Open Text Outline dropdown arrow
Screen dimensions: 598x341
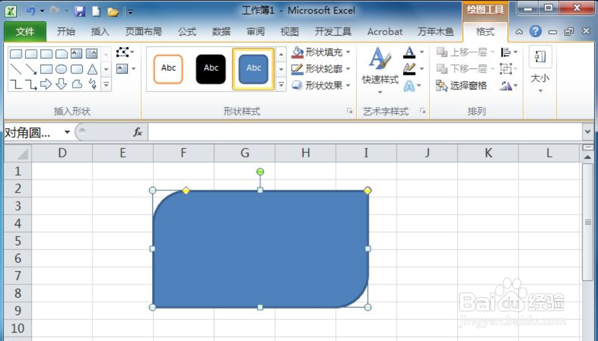(422, 69)
